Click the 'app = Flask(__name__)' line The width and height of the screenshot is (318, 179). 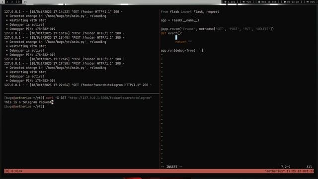pos(180,20)
